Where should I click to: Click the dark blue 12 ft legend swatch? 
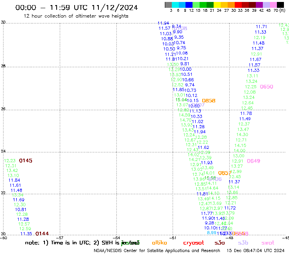[189, 5]
